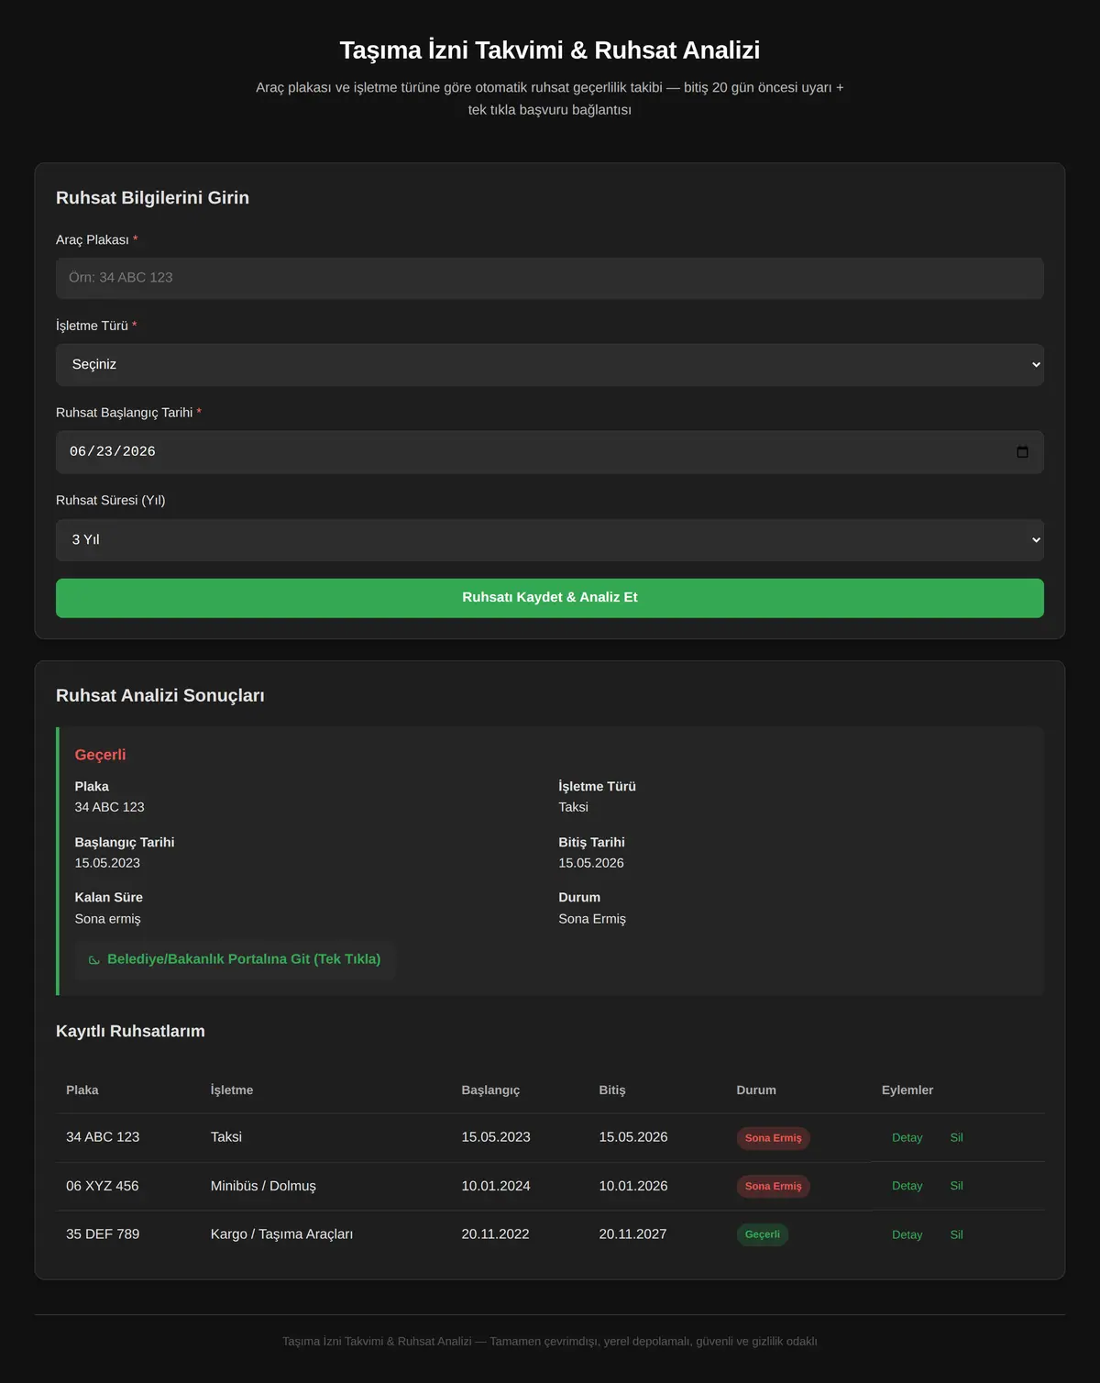Click the end date 20.11.2027
The height and width of the screenshot is (1383, 1100).
click(632, 1234)
